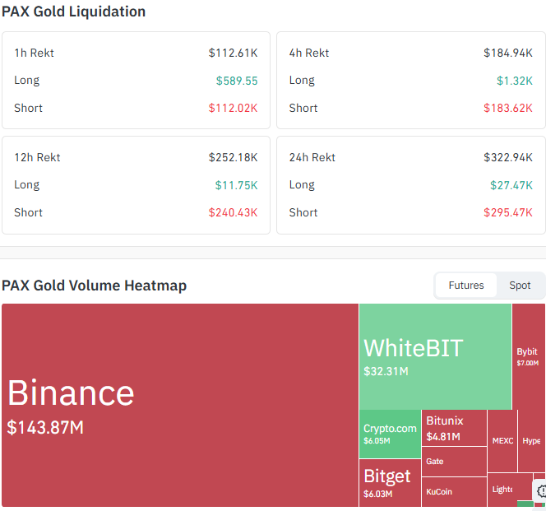Click the 1h Short value $112.02K
This screenshot has height=511, width=546.
click(x=233, y=108)
